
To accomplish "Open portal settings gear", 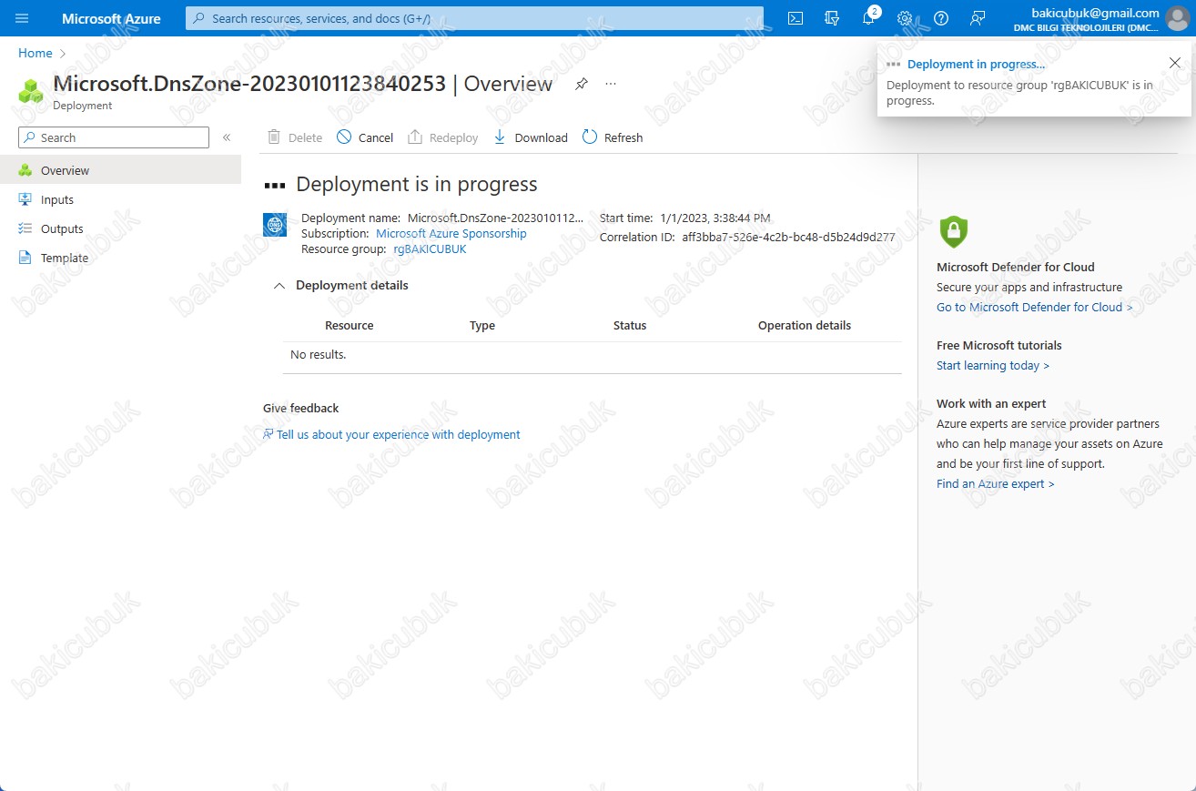I will (x=905, y=18).
